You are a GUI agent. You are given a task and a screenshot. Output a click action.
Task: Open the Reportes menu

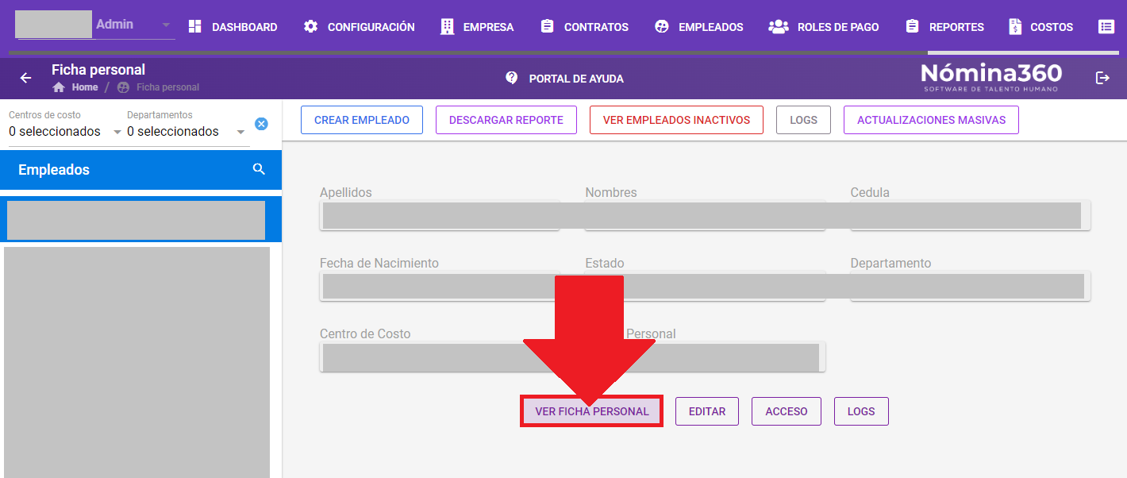(x=944, y=27)
